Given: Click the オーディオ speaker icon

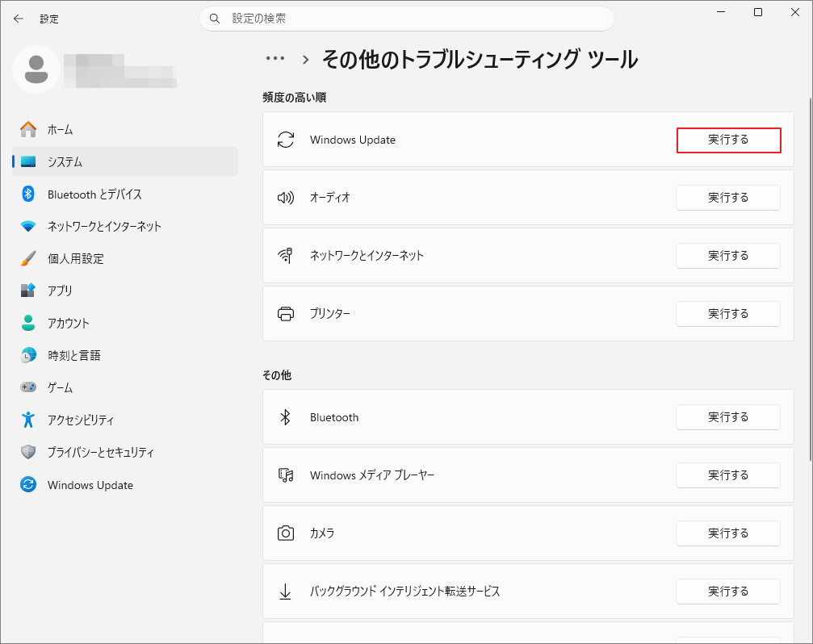Looking at the screenshot, I should [286, 198].
